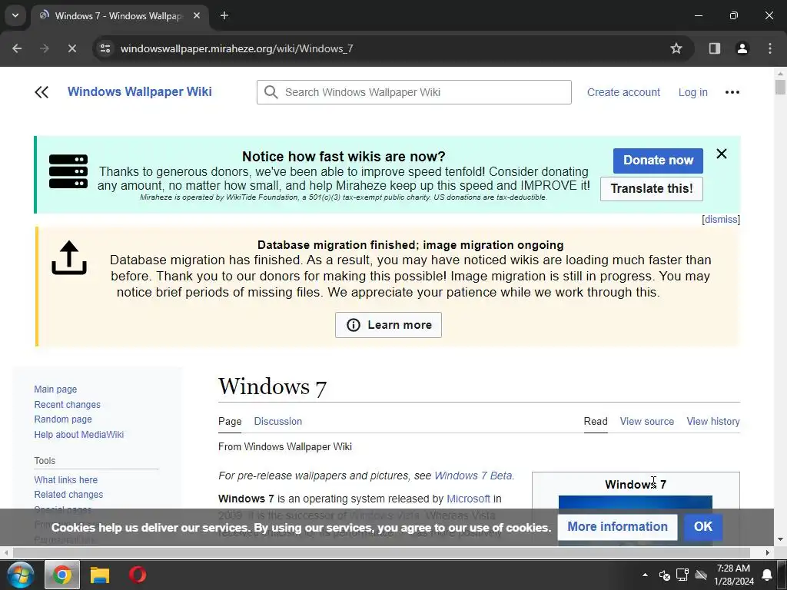787x590 pixels.
Task: Collapse the wiki sidebar with the double-chevron icon
Action: (42, 92)
